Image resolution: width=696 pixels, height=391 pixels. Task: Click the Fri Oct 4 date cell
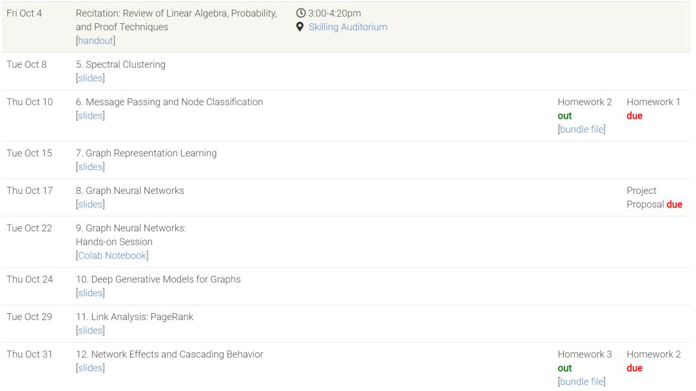pos(24,13)
